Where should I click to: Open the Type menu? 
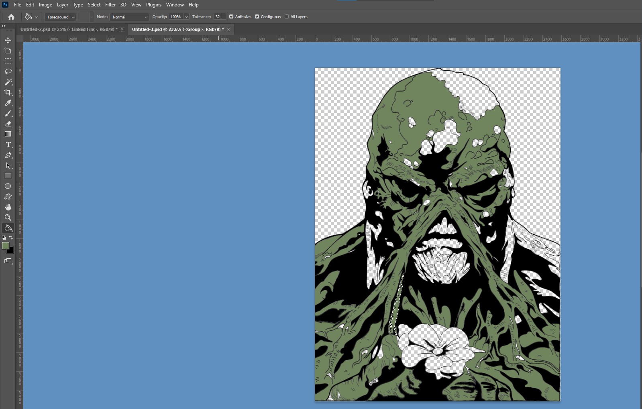tap(78, 5)
